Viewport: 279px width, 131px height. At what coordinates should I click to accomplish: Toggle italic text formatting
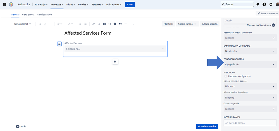45,24
